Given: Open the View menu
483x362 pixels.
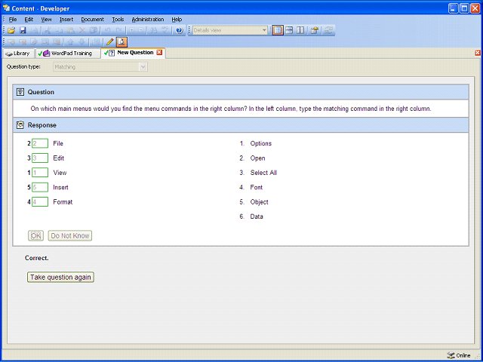Looking at the screenshot, I should point(47,20).
